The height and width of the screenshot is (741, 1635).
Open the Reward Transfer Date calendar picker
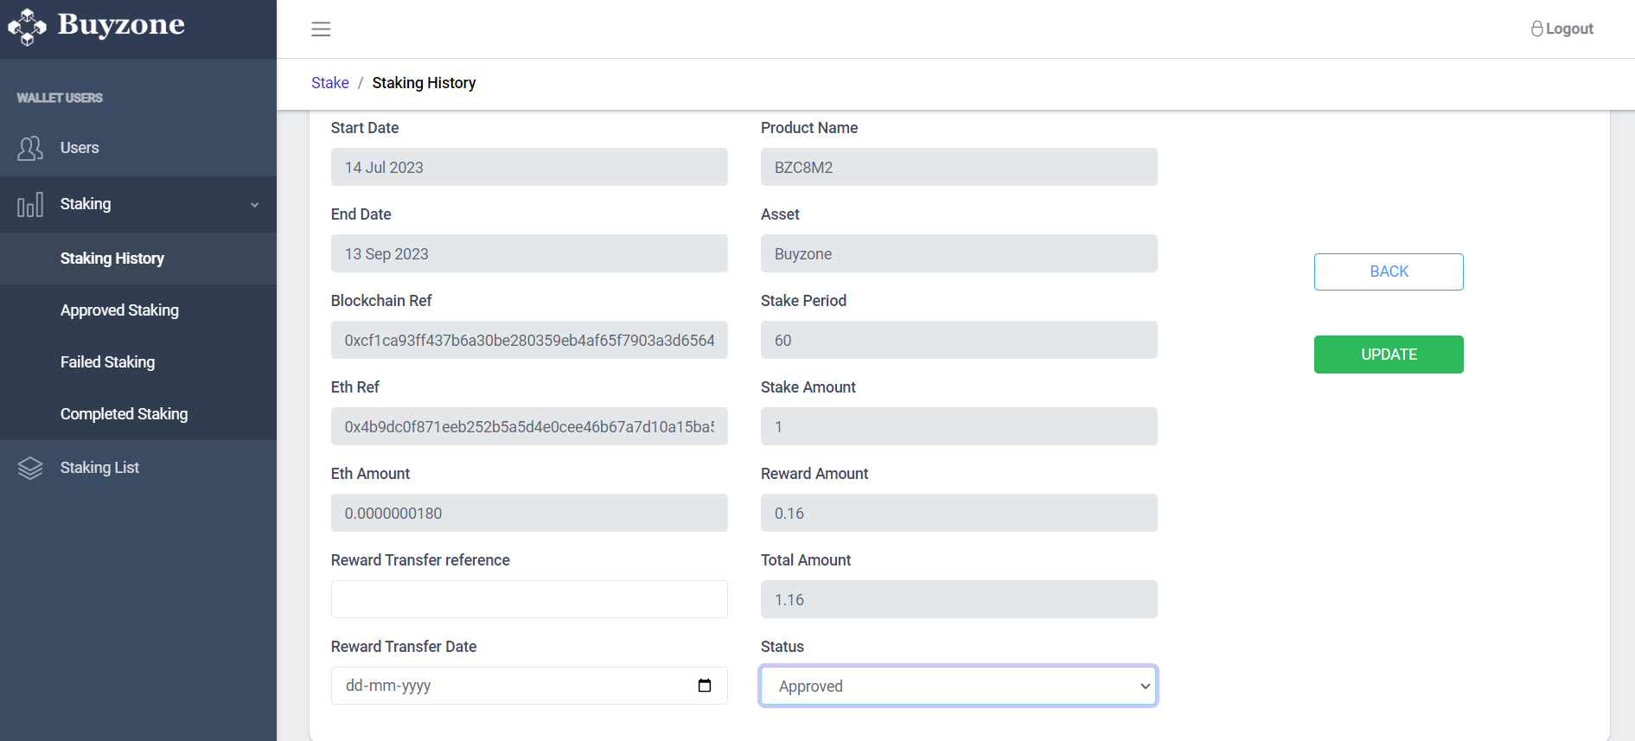[705, 686]
